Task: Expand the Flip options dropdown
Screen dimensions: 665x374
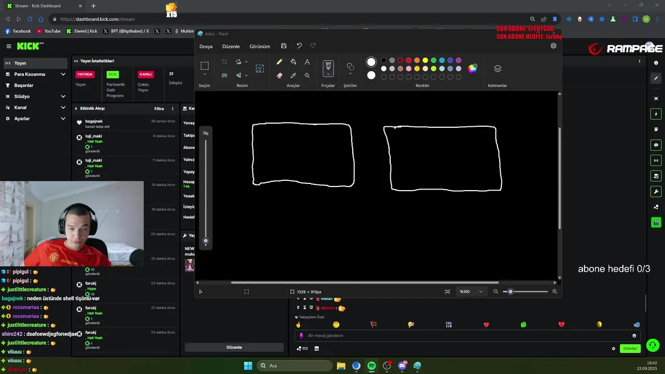Action: pyautogui.click(x=246, y=75)
